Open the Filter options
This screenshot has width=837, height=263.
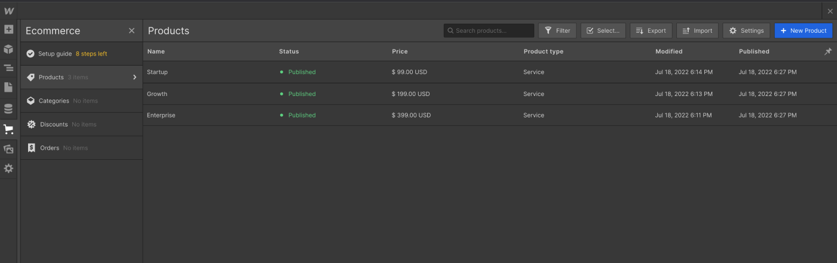[x=557, y=31]
